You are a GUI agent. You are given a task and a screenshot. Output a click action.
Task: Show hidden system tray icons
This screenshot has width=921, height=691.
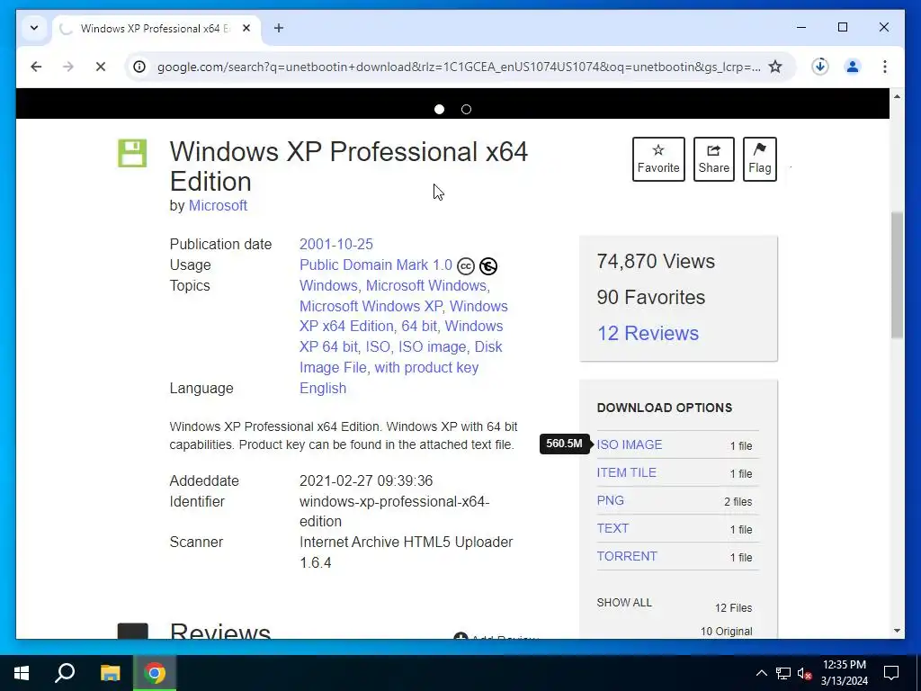pyautogui.click(x=761, y=673)
